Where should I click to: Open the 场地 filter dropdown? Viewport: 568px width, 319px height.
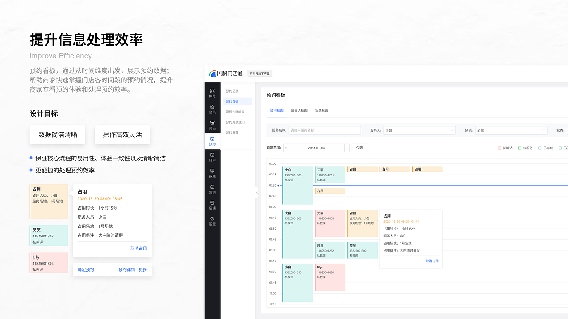point(511,130)
